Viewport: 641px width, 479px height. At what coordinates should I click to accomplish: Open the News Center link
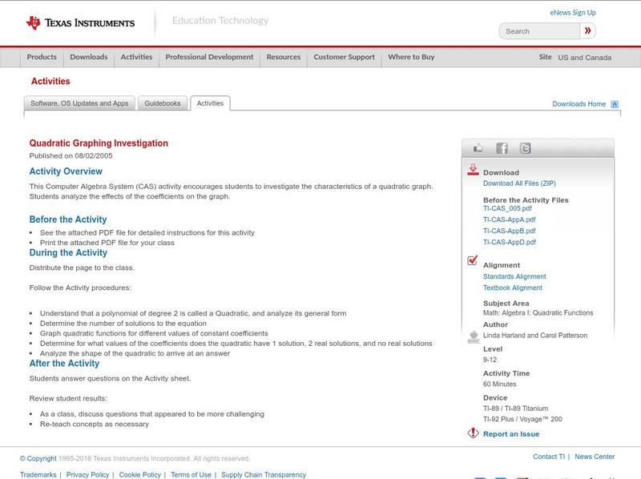click(x=595, y=457)
